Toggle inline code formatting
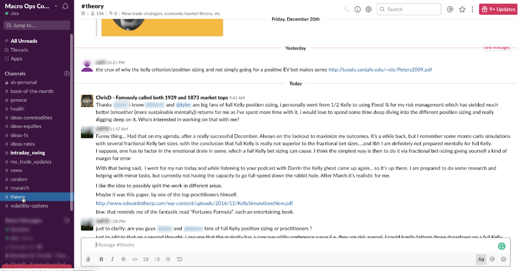 pyautogui.click(x=134, y=259)
